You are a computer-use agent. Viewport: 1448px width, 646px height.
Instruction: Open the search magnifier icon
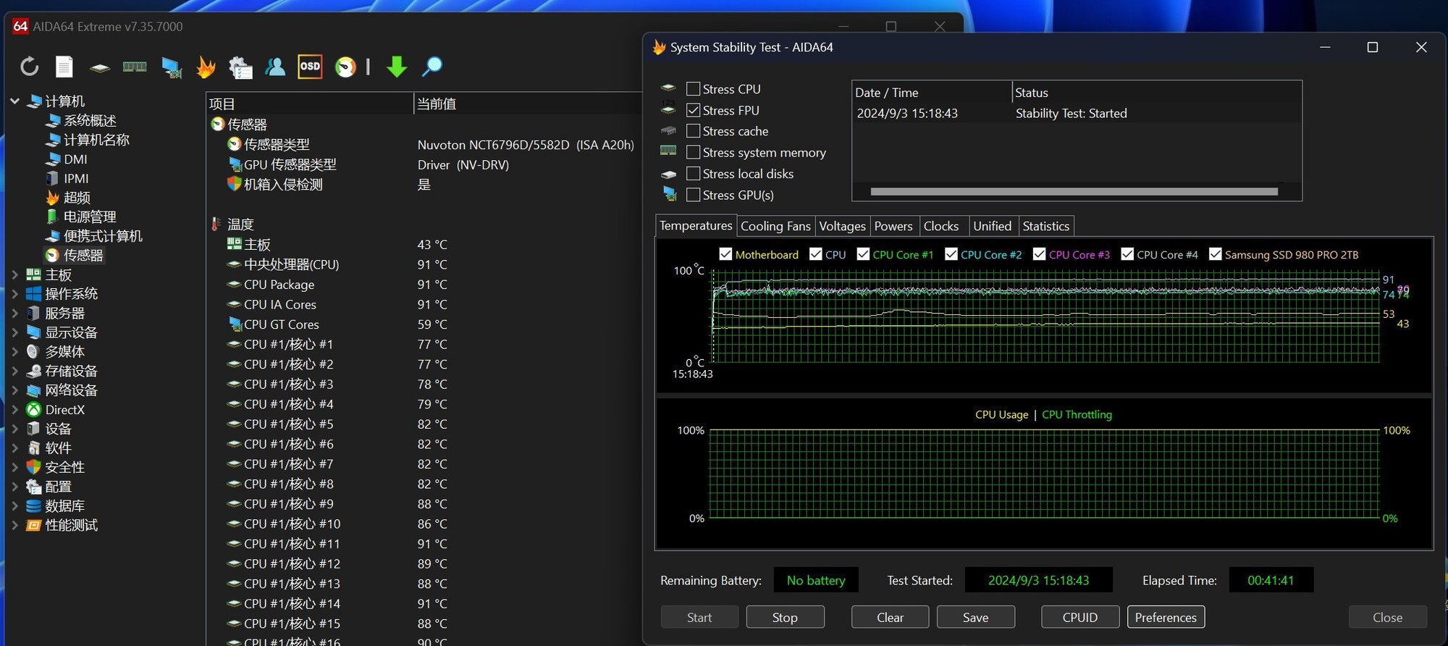tap(432, 67)
